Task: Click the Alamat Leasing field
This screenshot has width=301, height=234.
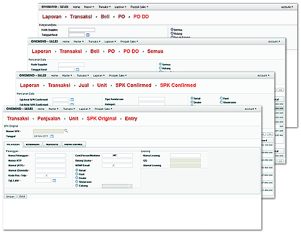Action: [185, 165]
